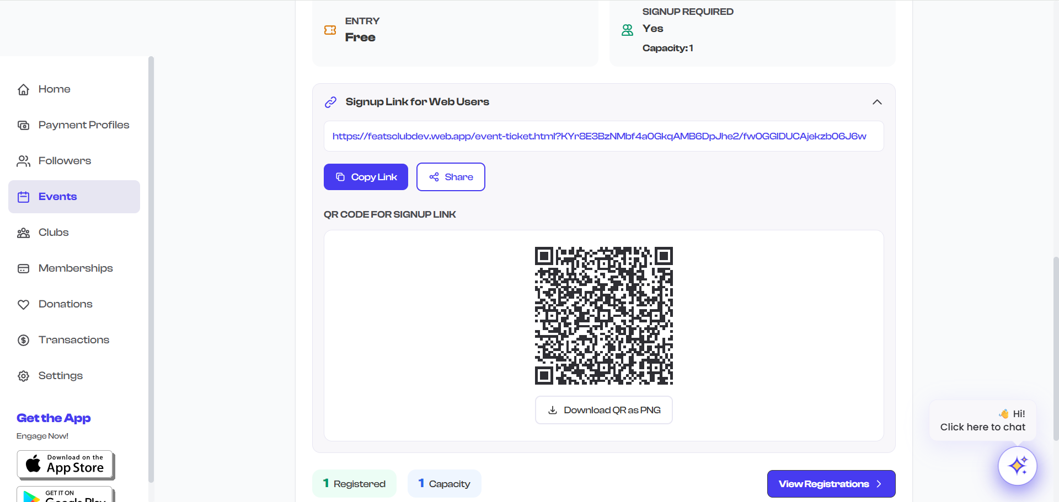Click the ticket icon next to Entry
1059x502 pixels.
coord(330,30)
